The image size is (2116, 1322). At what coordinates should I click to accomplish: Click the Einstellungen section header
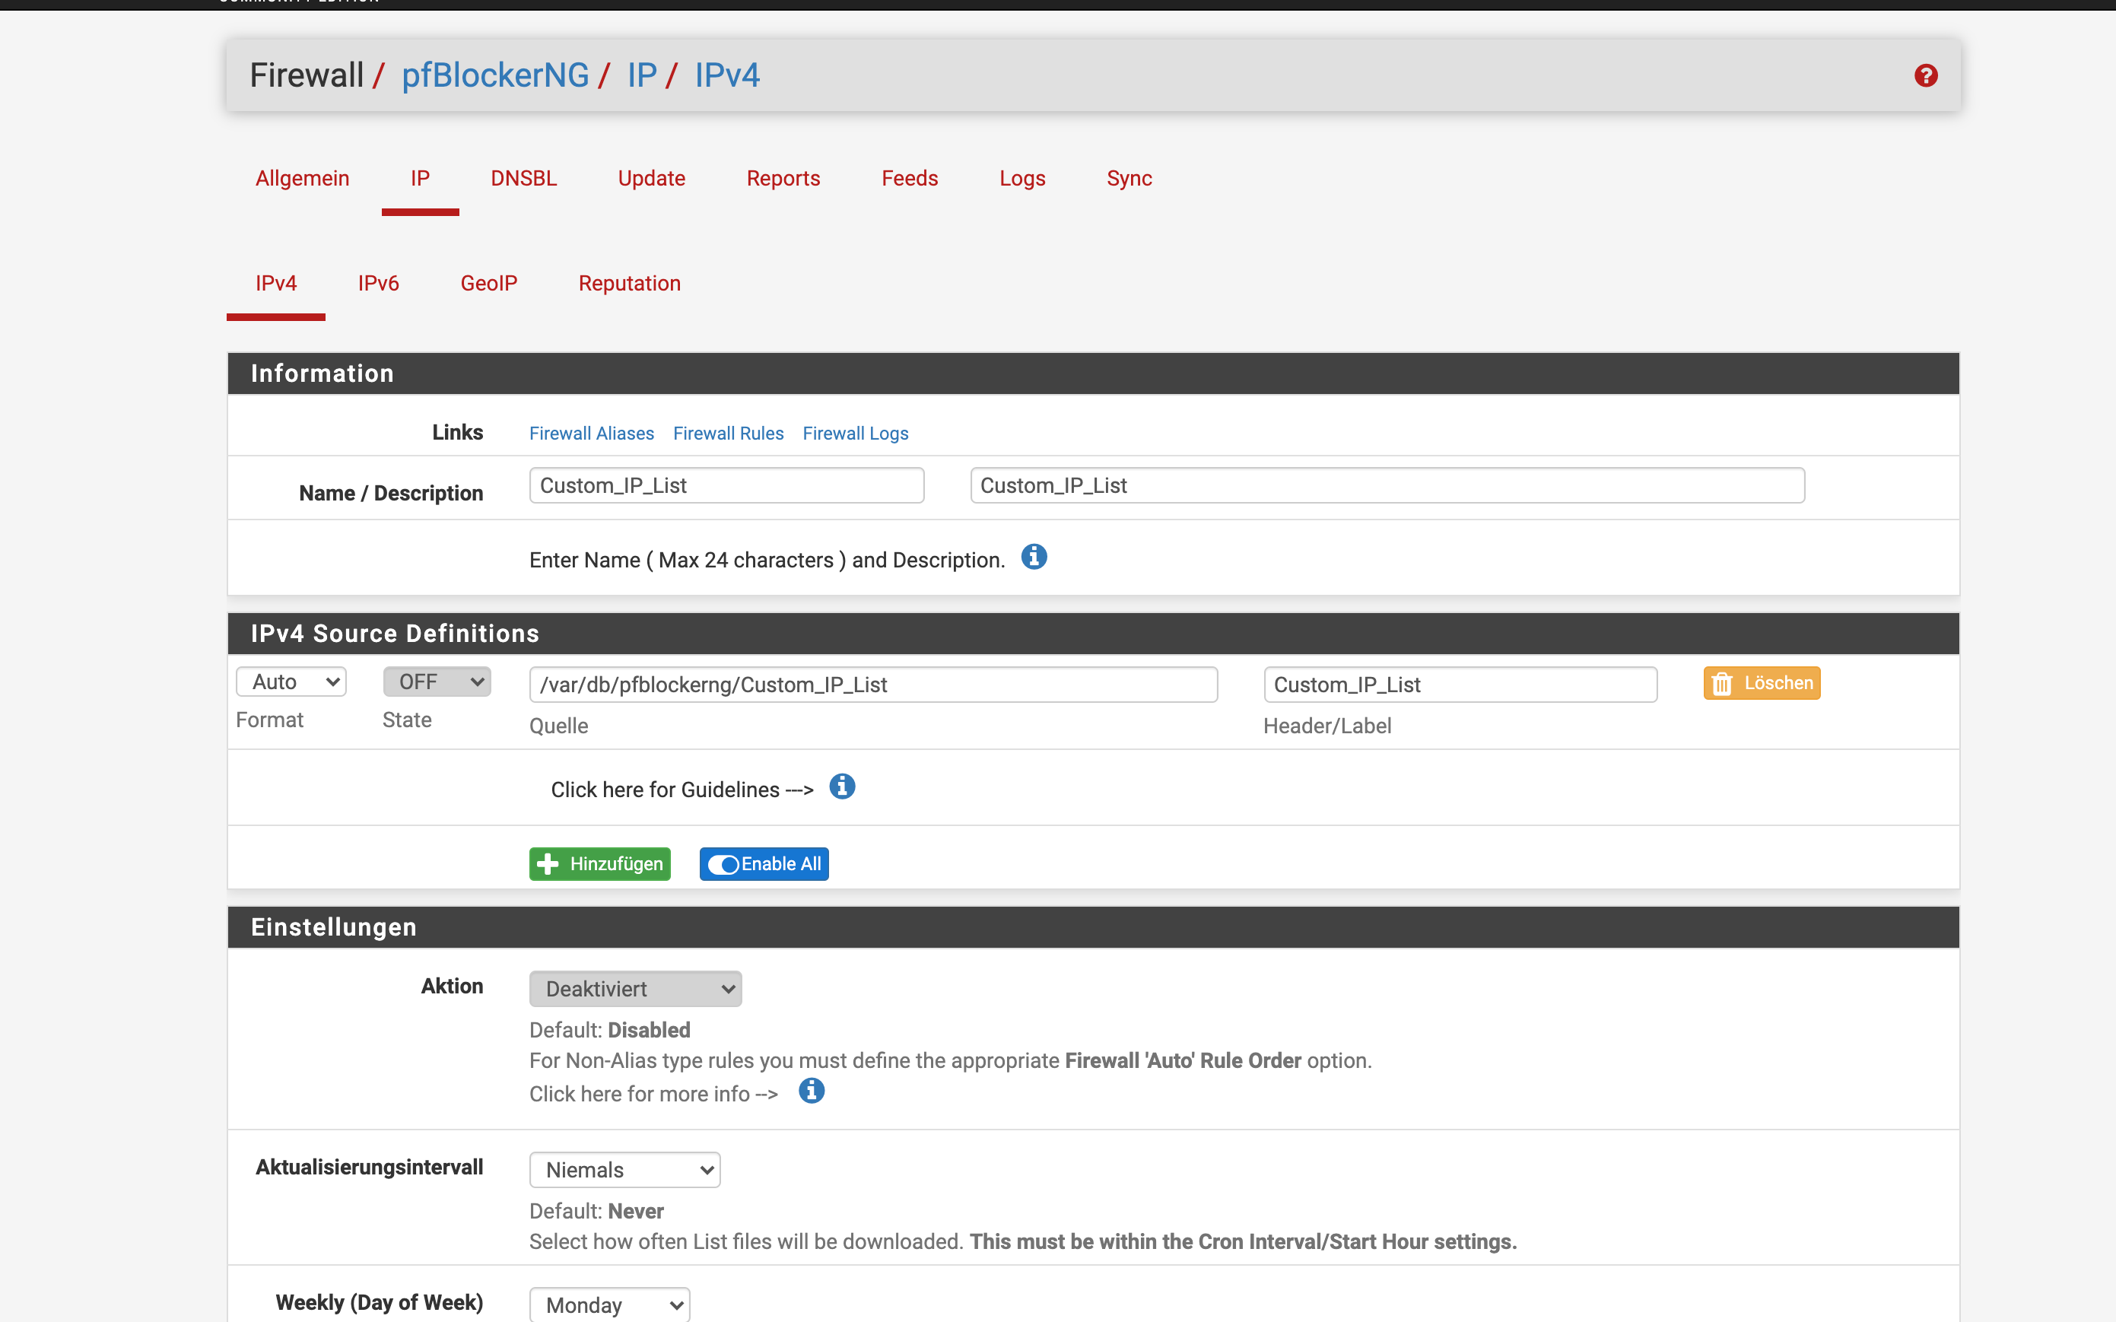[x=1094, y=928]
